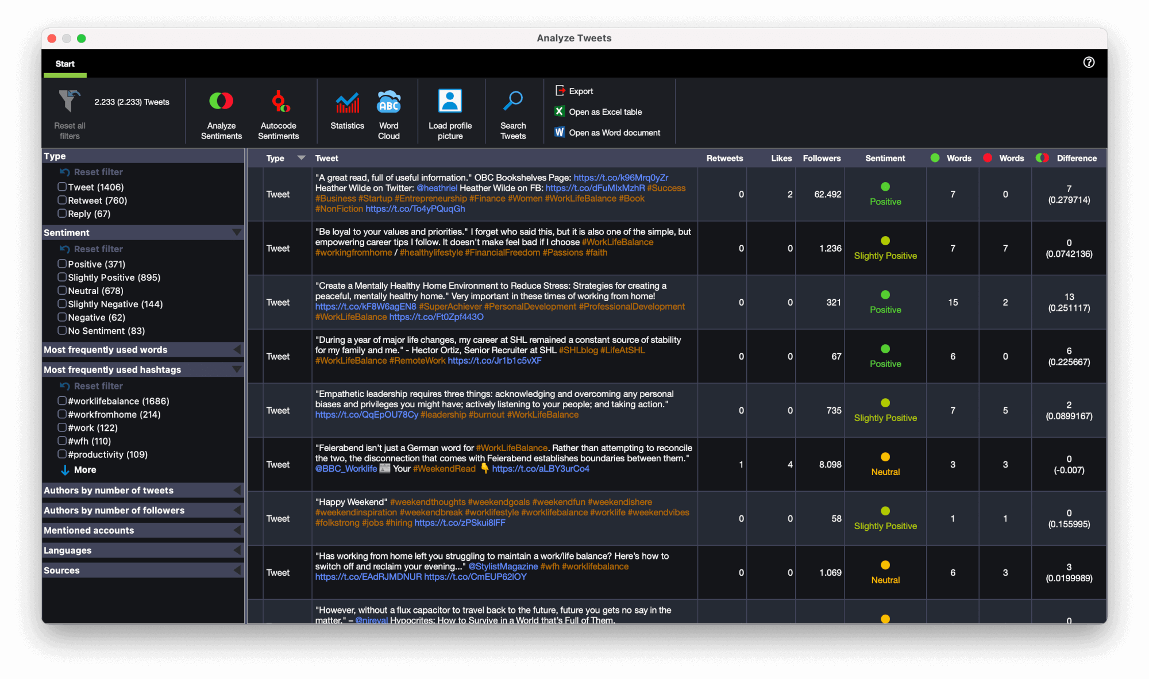Click Reset filter arrow icon under hashtags
1149x679 pixels.
(64, 386)
